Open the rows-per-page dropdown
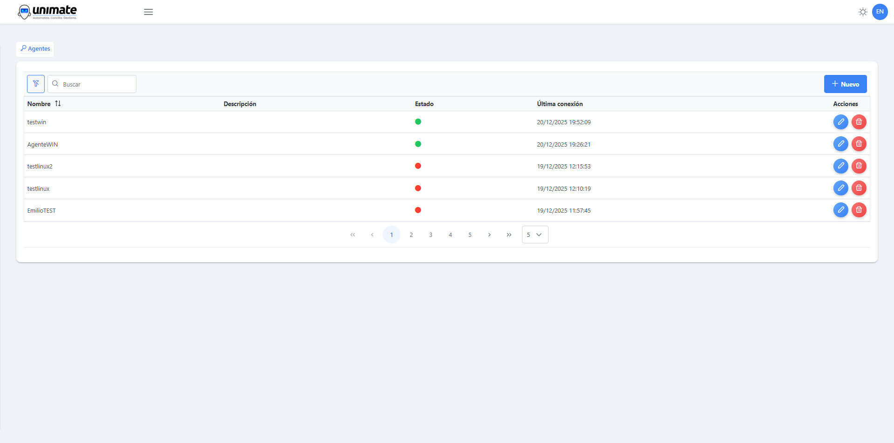The image size is (894, 443). coord(535,235)
